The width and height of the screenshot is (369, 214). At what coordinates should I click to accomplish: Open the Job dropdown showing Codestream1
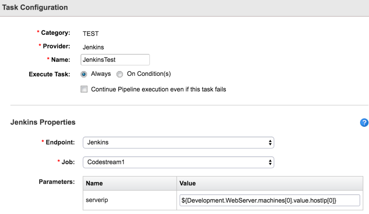[178, 162]
